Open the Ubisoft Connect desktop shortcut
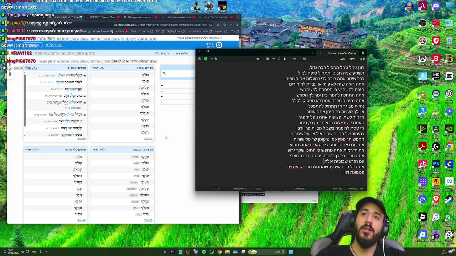Image resolution: width=456 pixels, height=256 pixels. pos(449,95)
